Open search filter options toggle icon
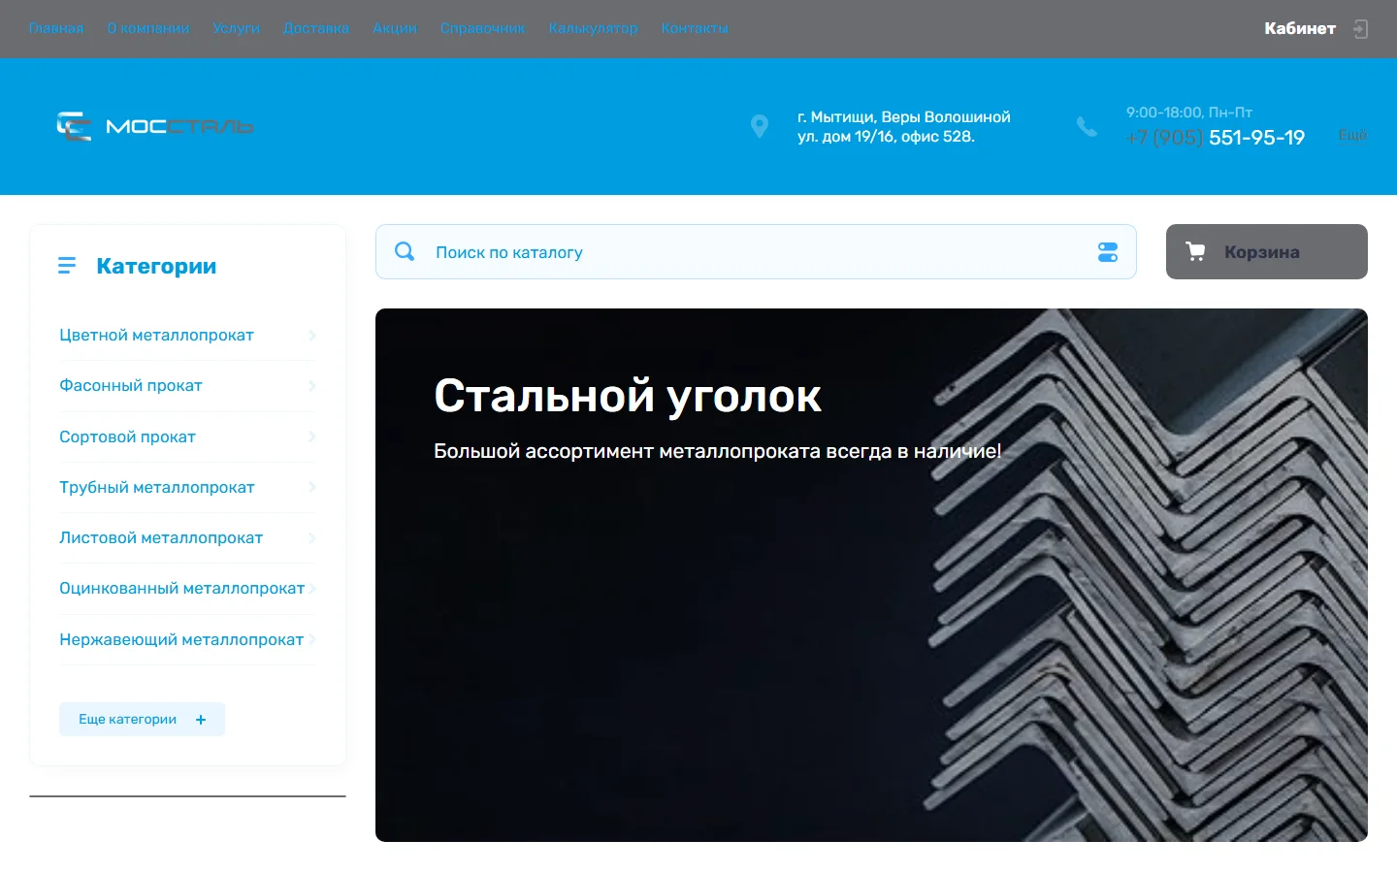 pyautogui.click(x=1108, y=252)
